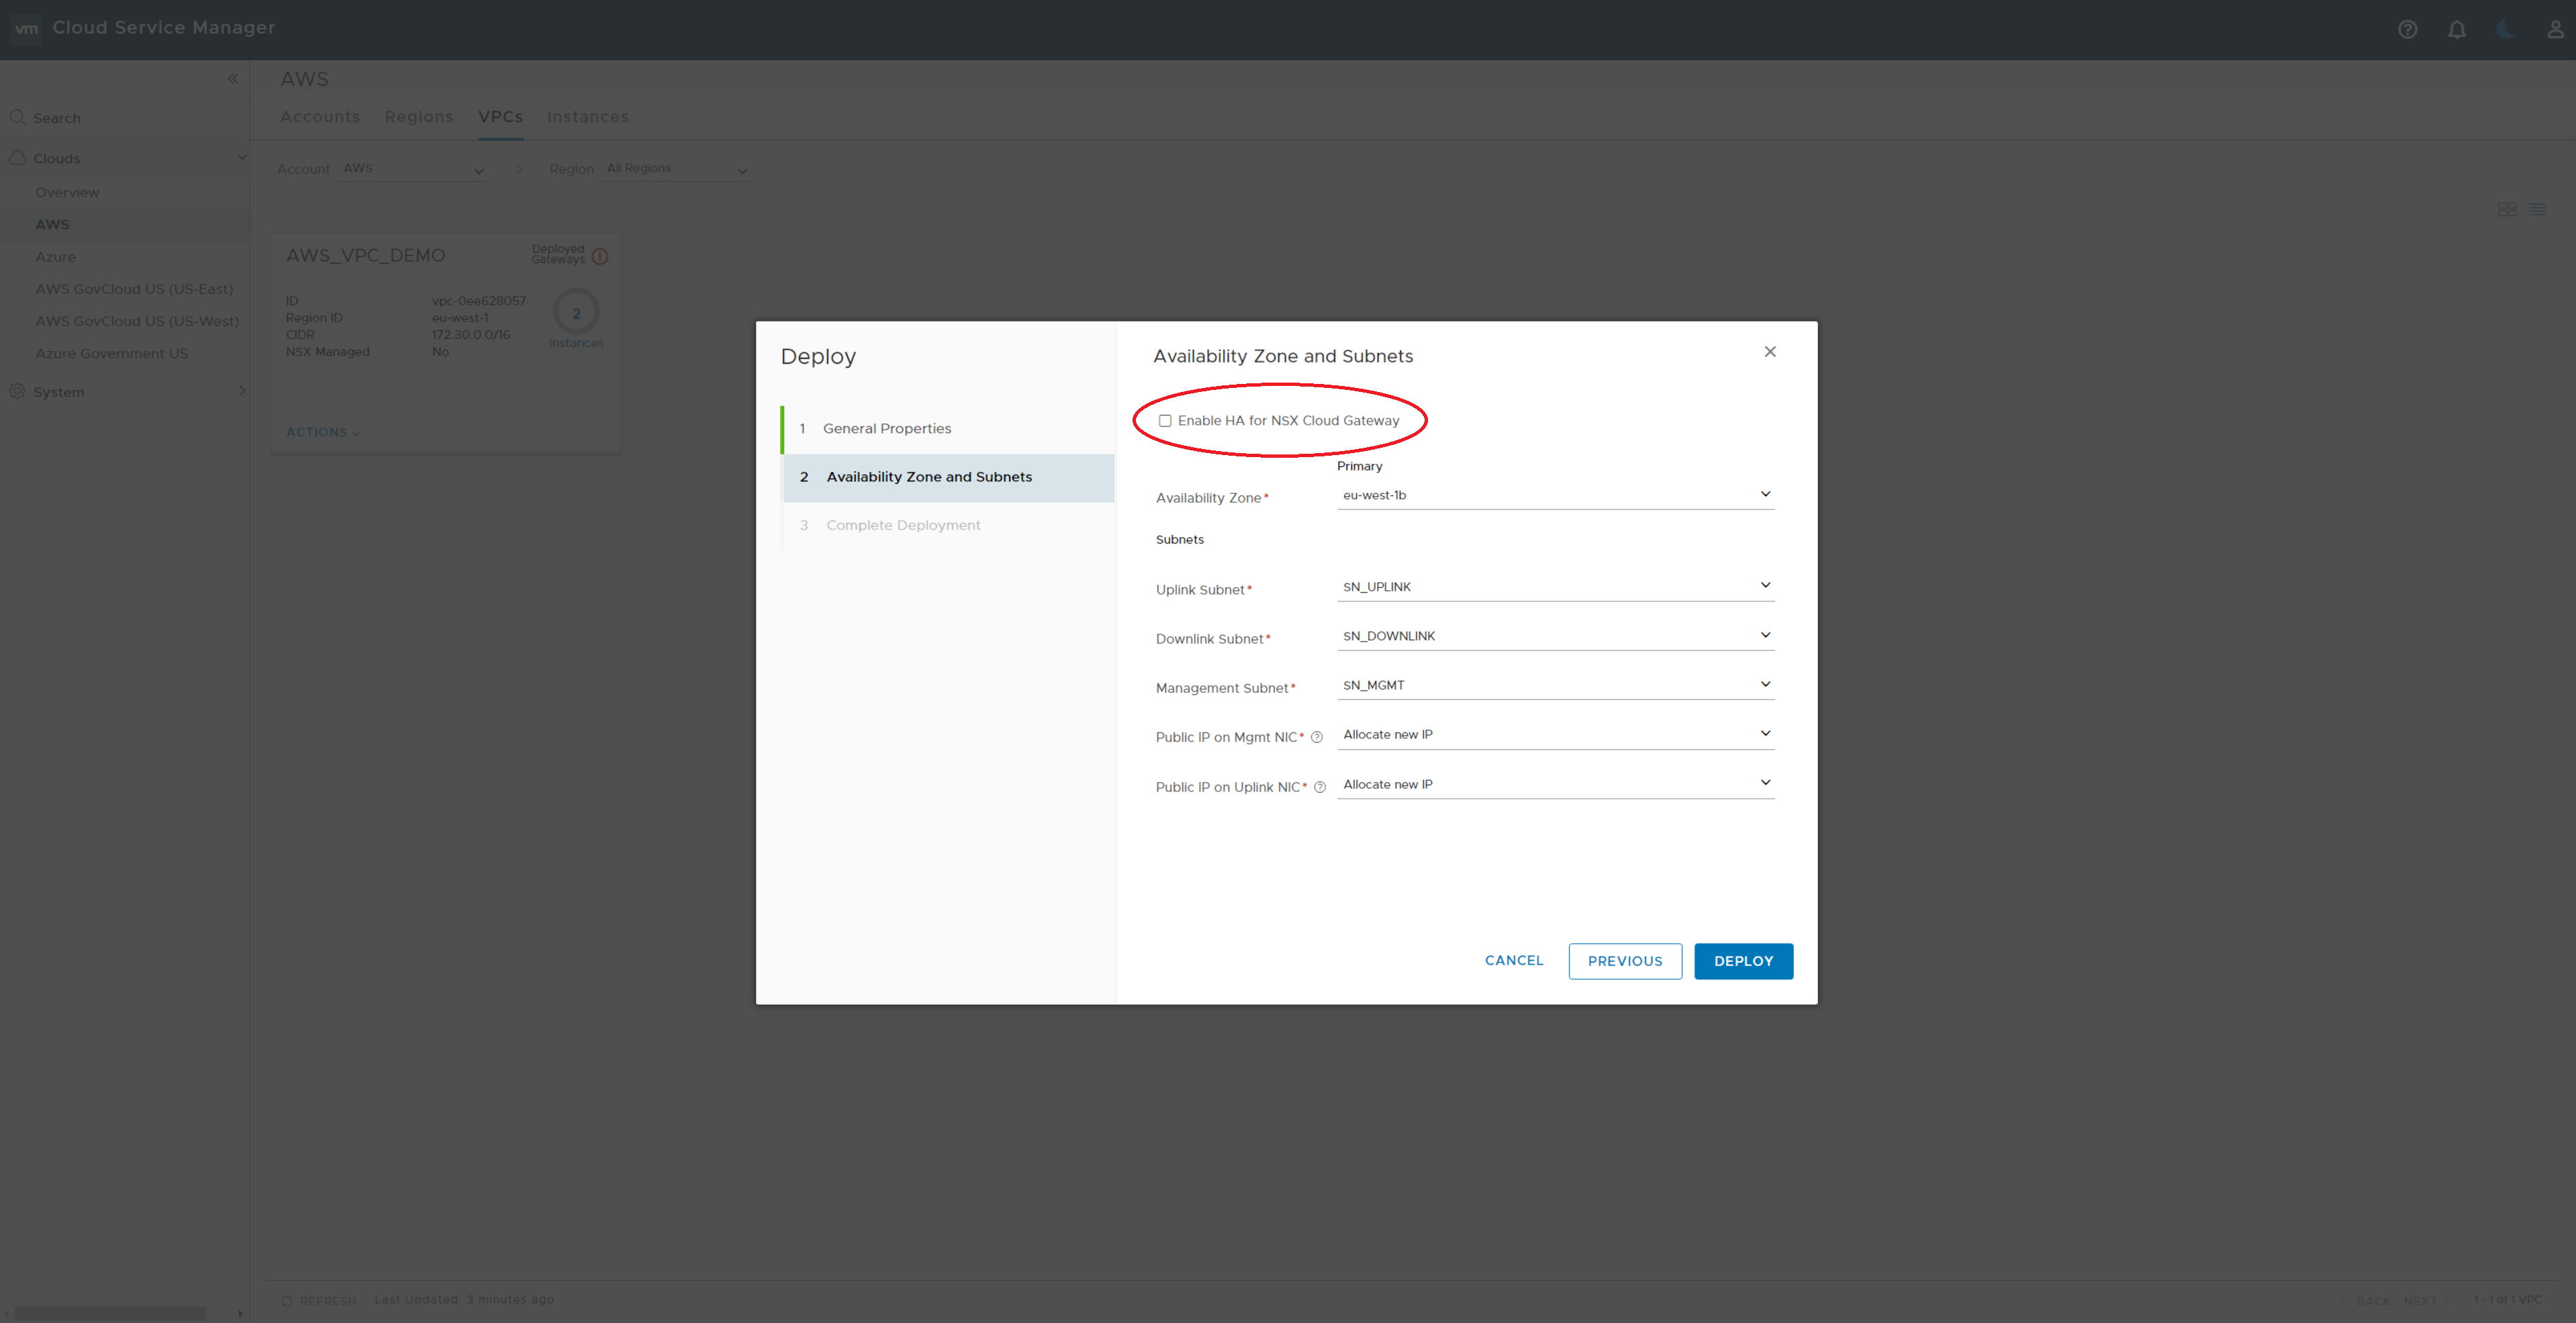Viewport: 2576px width, 1323px height.
Task: Switch to list view icon
Action: (2537, 209)
